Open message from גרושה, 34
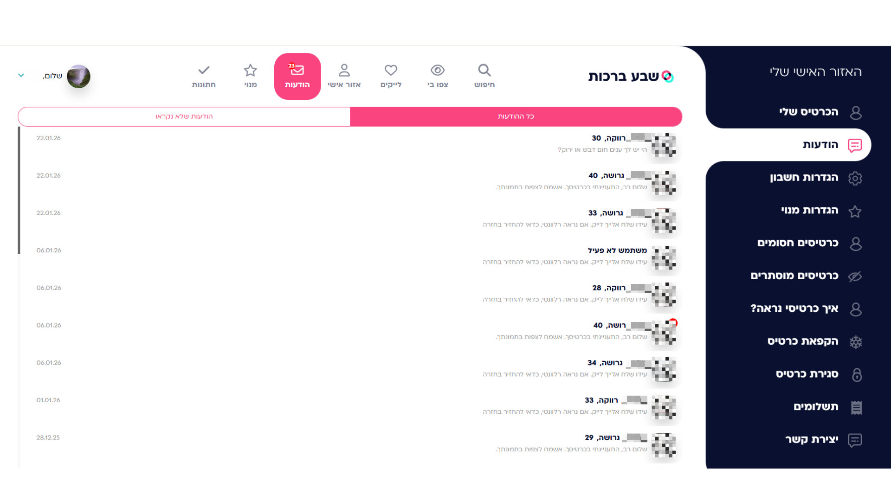The image size is (891, 501). point(350,369)
